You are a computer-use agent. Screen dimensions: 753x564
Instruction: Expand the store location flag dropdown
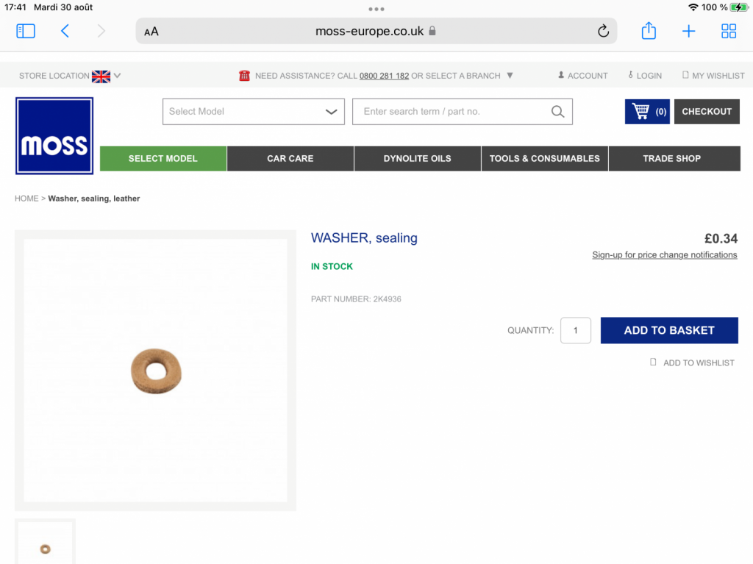[x=106, y=76]
